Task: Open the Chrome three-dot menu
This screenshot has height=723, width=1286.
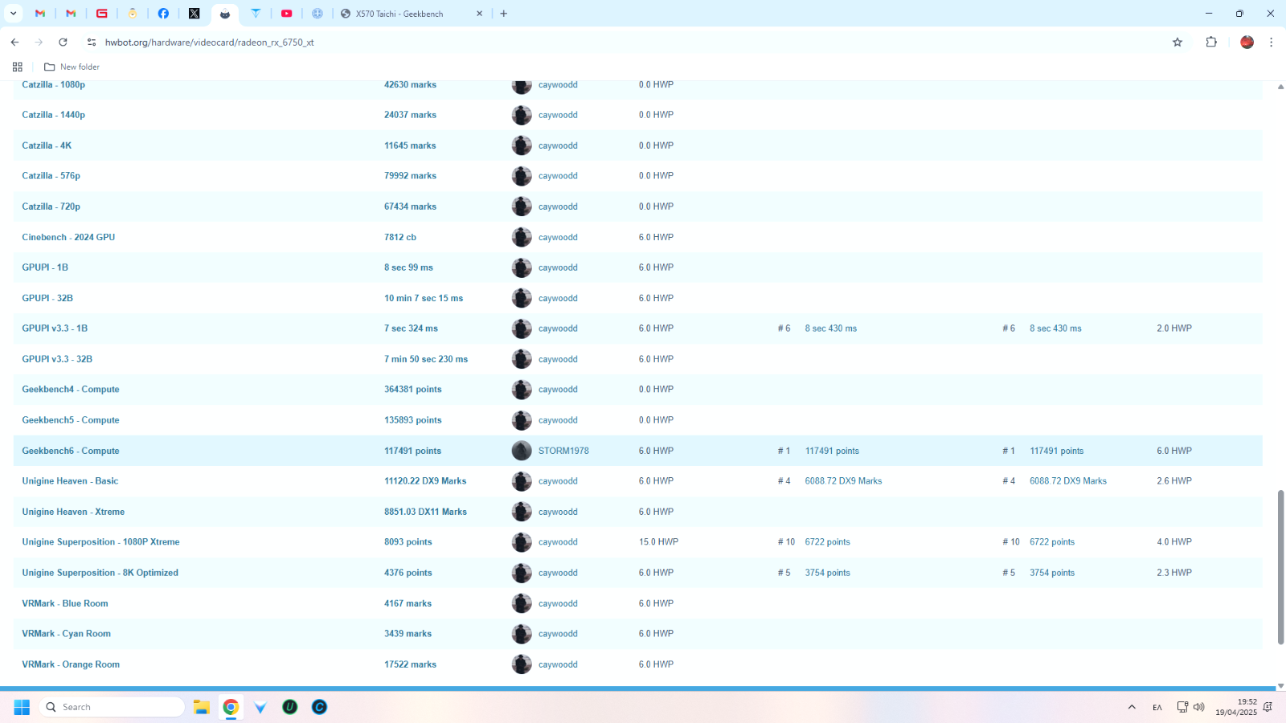Action: (x=1271, y=42)
